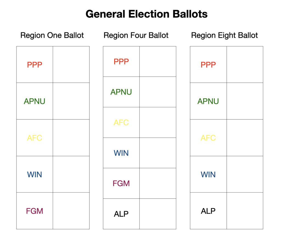Mark the PPP vote box on Region One ballot
This screenshot has height=240, width=281.
click(x=71, y=65)
